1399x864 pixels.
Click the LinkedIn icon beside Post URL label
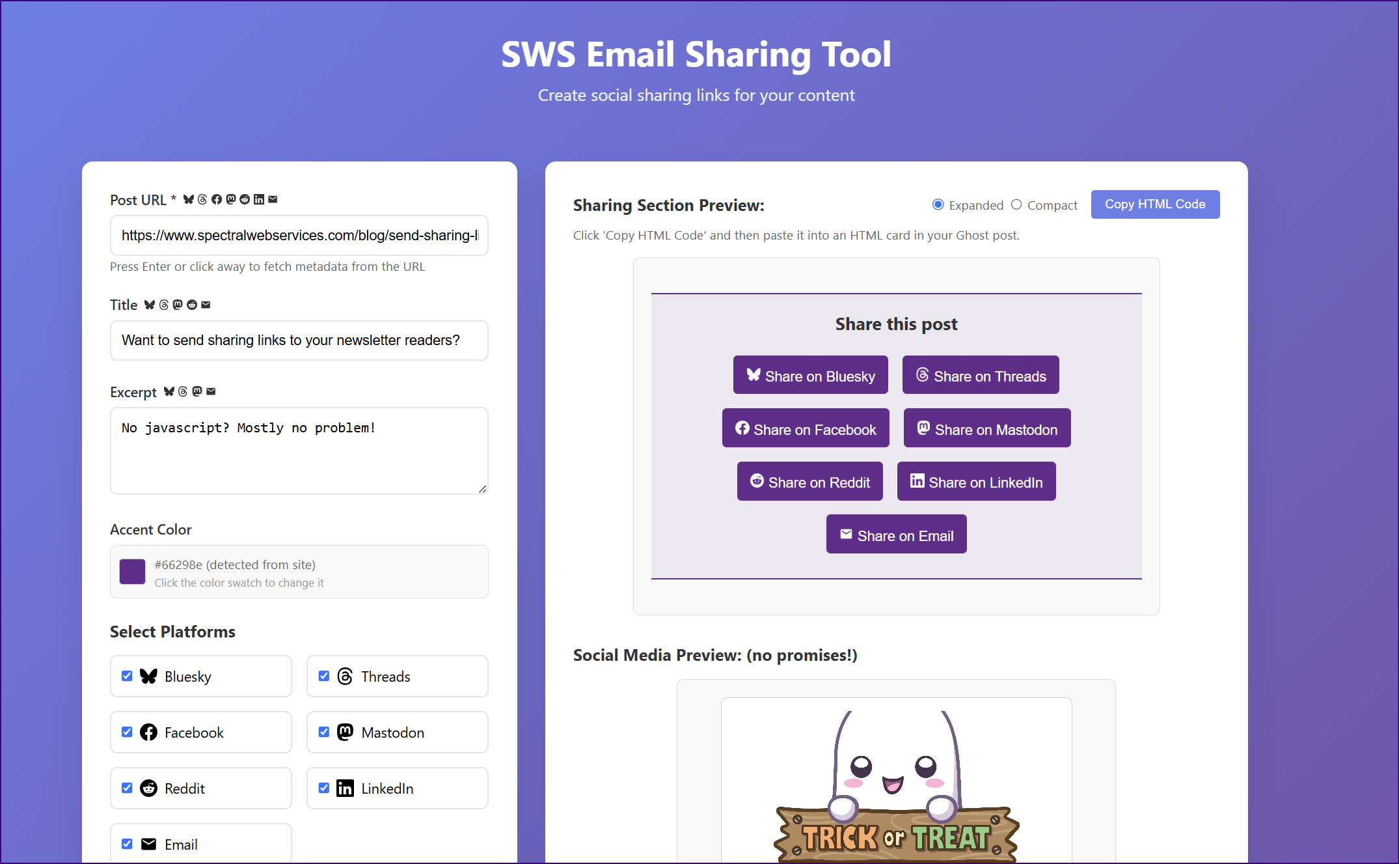pyautogui.click(x=259, y=199)
